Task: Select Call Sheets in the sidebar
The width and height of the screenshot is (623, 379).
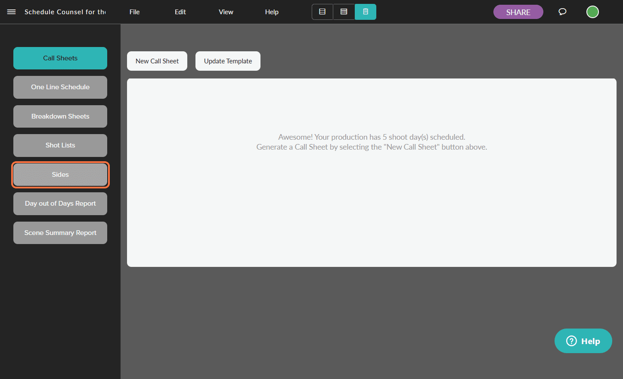Action: click(60, 58)
